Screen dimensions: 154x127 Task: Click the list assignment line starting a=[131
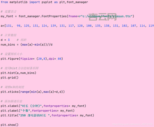[x=77, y=26]
